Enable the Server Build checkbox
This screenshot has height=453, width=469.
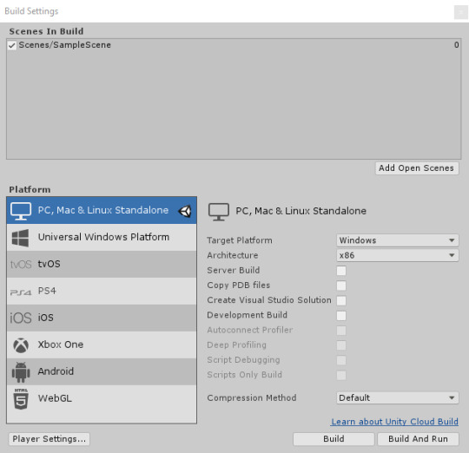pyautogui.click(x=341, y=271)
